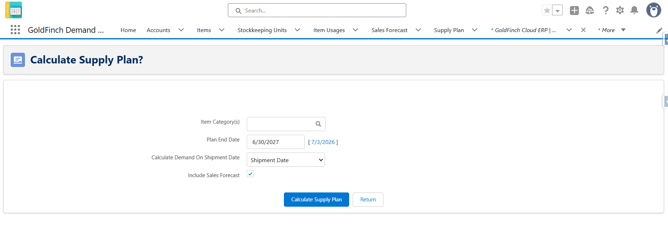Click the Calculate Supply Plan? heading
The height and width of the screenshot is (232, 668).
click(87, 60)
